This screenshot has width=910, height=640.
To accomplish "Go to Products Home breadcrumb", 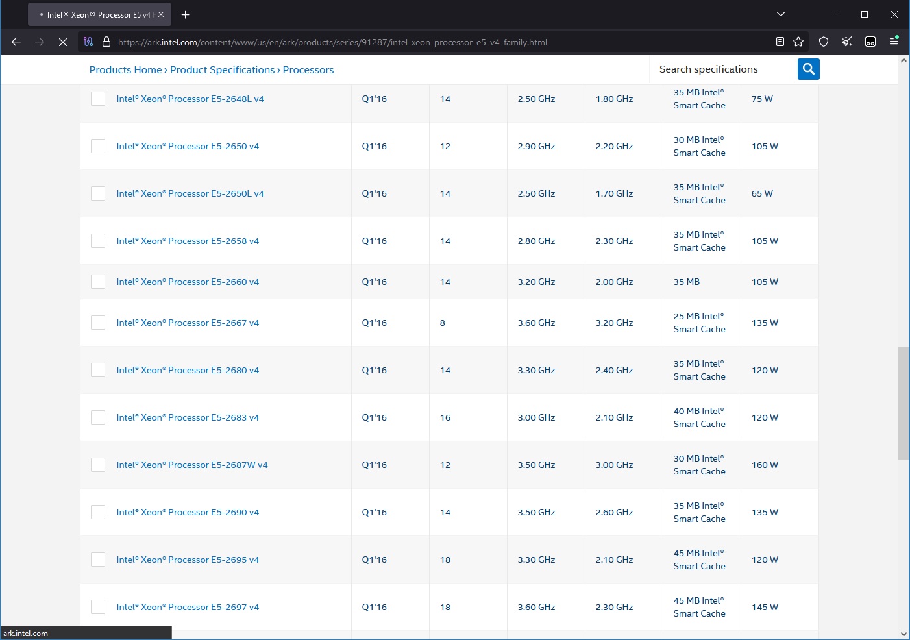I will [x=126, y=69].
